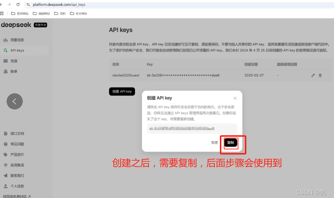Click the browser back arrow

click(x=1, y=4)
